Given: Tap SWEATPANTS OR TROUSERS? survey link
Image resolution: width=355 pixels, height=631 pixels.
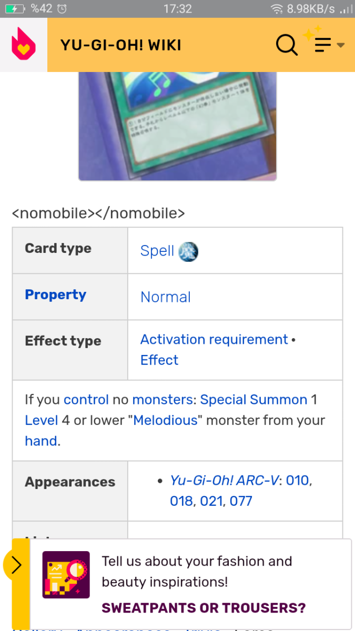Looking at the screenshot, I should point(204,608).
